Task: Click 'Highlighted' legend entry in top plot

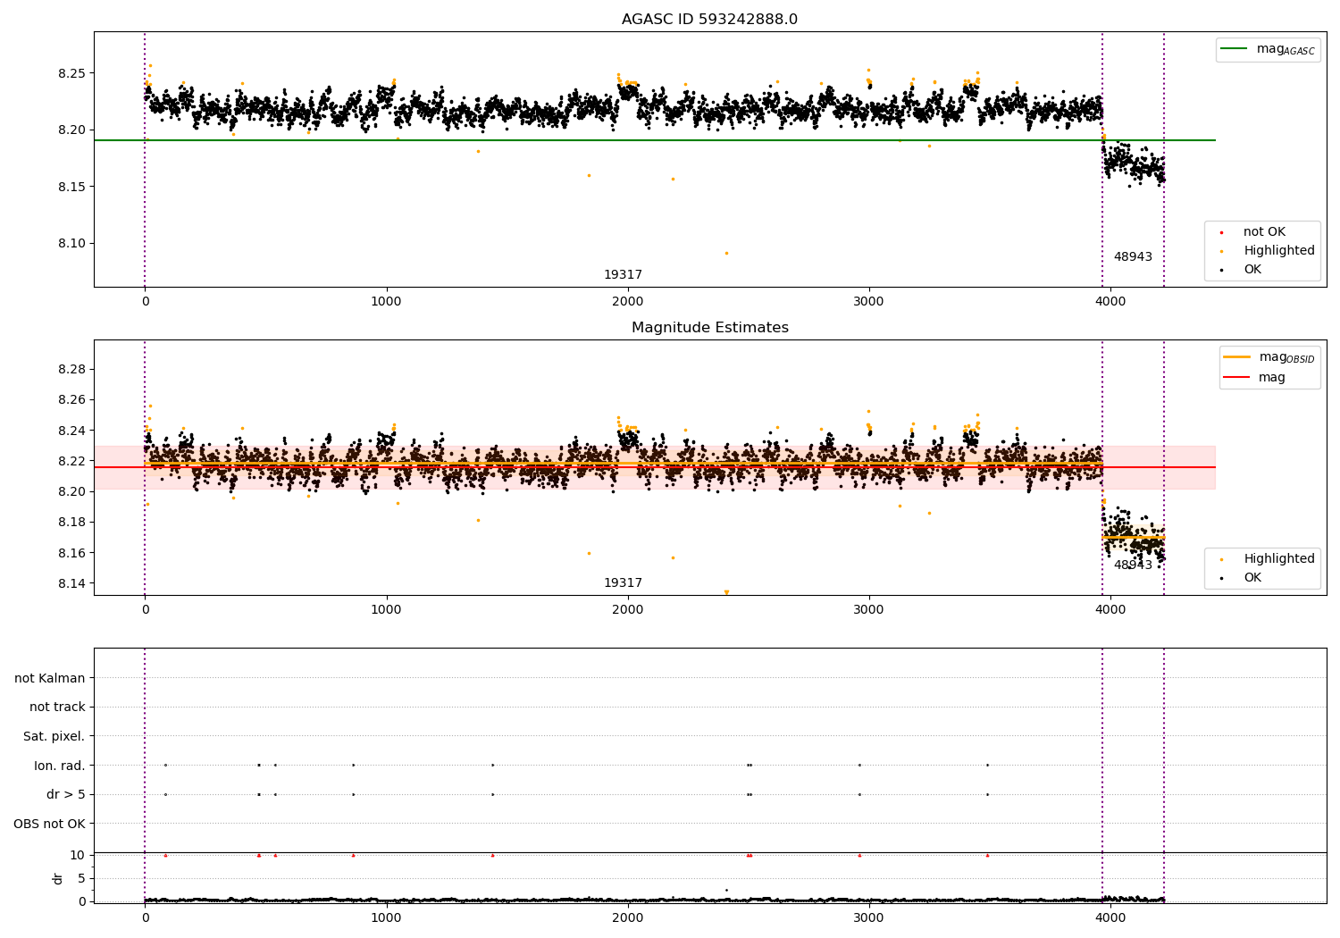Action: 1278,251
